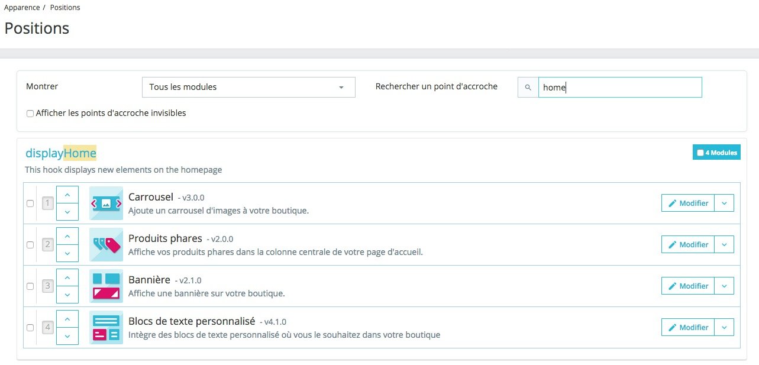This screenshot has width=759, height=365.
Task: Click position number 2 box
Action: (x=48, y=245)
